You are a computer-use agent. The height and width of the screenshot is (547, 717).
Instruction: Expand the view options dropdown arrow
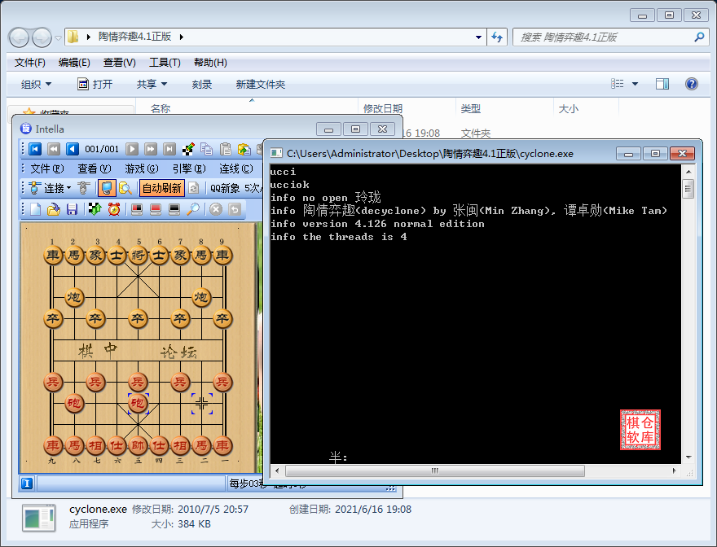click(635, 84)
